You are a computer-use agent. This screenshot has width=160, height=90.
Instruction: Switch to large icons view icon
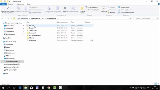(158, 84)
